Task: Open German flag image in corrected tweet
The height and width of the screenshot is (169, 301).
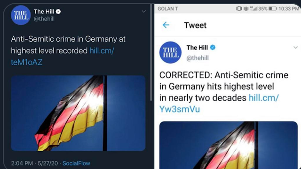Action: [x=229, y=145]
